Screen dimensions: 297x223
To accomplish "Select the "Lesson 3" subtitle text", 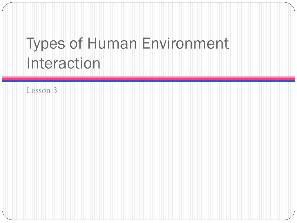I will click(42, 90).
